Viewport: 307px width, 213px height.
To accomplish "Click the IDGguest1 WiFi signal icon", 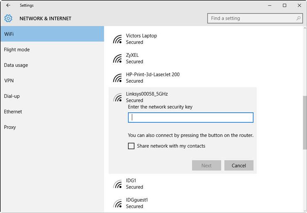I will click(x=118, y=203).
